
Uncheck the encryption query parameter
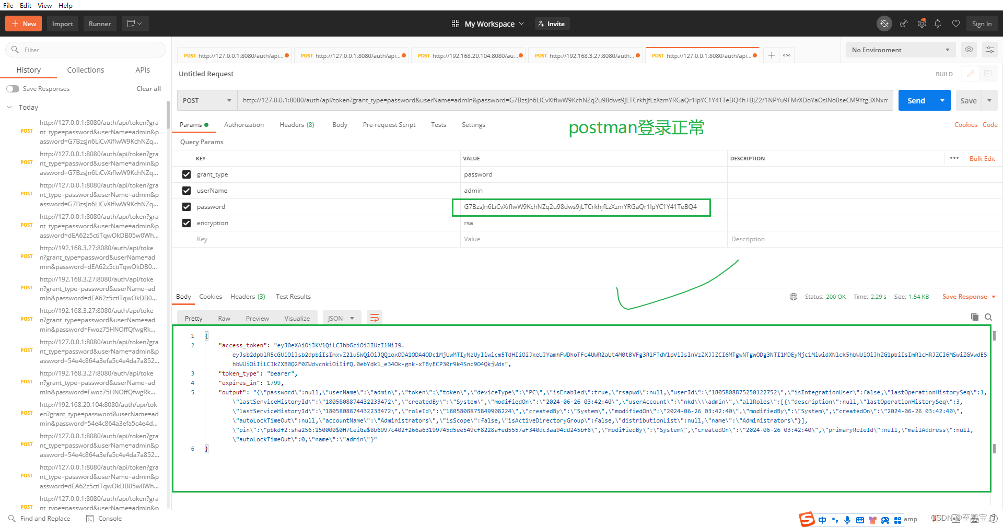186,223
